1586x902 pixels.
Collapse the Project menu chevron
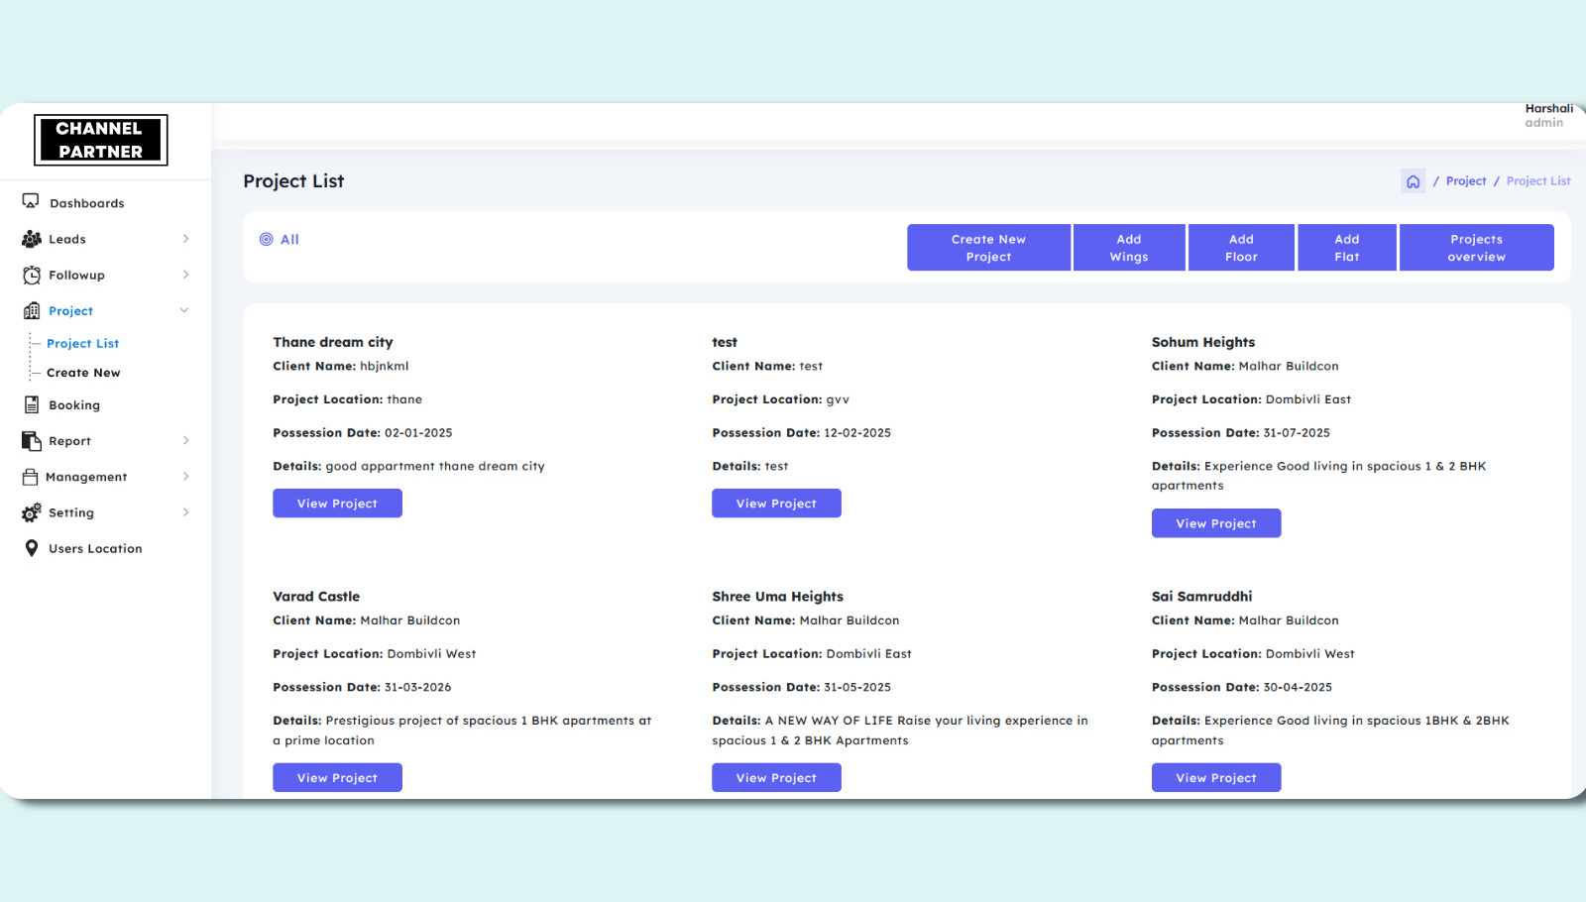[184, 310]
